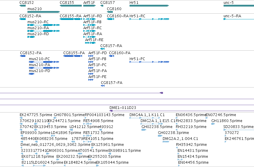Click the DME1-011D23 clone label

click(123, 108)
